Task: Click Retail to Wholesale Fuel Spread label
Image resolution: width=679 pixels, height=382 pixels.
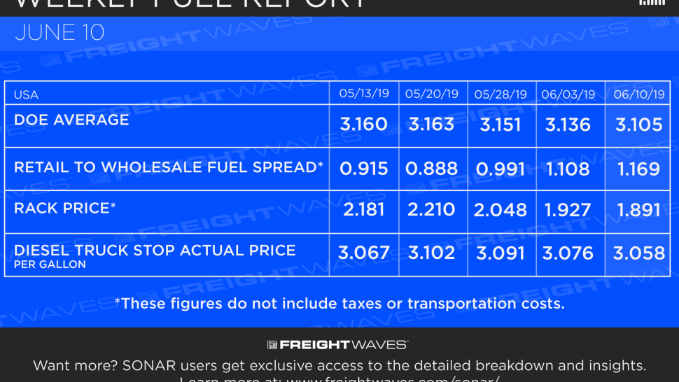Action: pyautogui.click(x=169, y=167)
